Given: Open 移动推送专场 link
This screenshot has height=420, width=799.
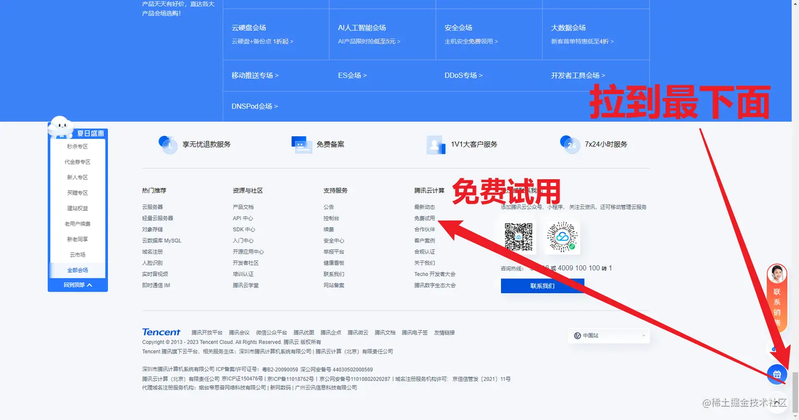Looking at the screenshot, I should point(255,76).
